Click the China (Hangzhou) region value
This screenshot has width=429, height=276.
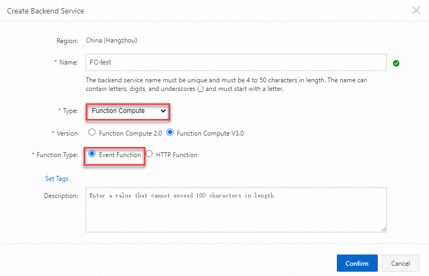114,40
